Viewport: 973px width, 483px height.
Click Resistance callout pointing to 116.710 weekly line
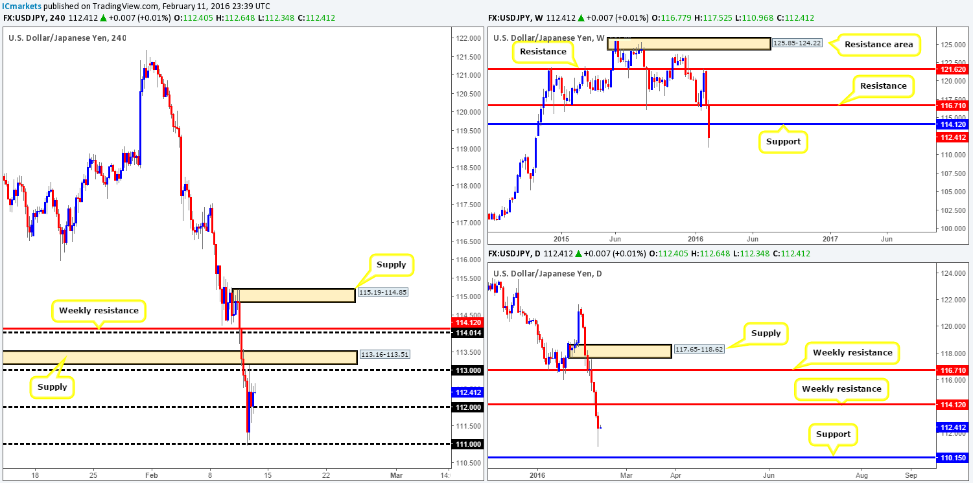tap(883, 85)
